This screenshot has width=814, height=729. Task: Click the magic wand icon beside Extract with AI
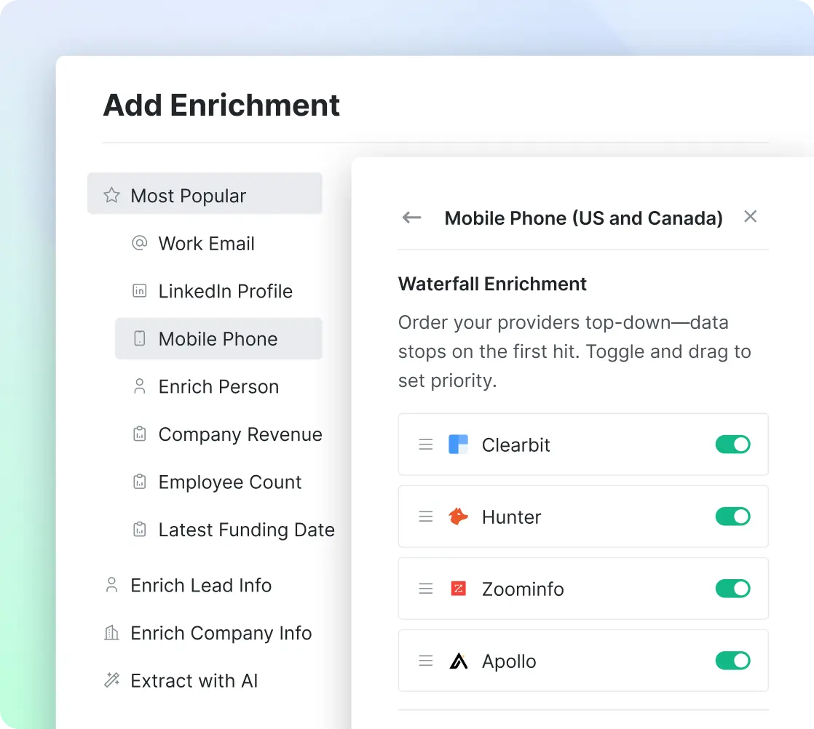tap(111, 680)
